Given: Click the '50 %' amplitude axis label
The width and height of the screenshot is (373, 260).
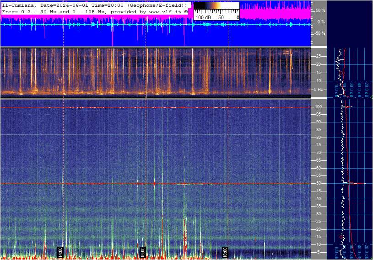Looking at the screenshot, I should coord(320,11).
